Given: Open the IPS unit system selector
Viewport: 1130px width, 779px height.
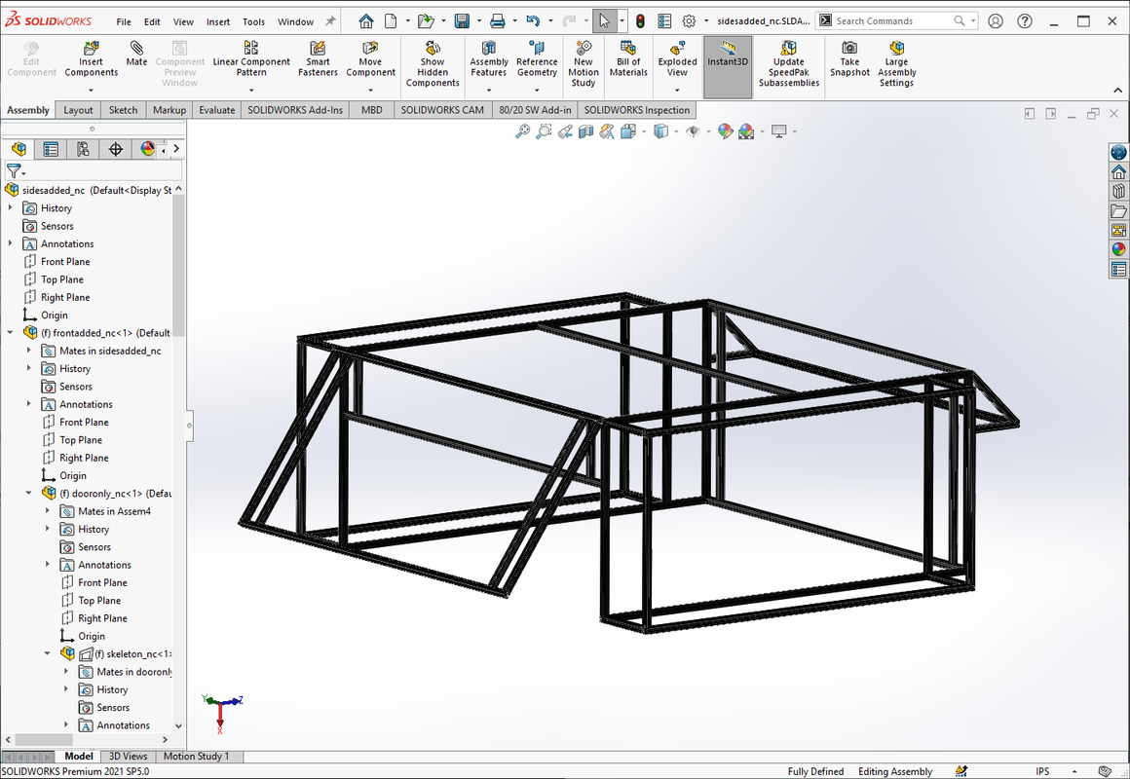Looking at the screenshot, I should coord(1042,771).
